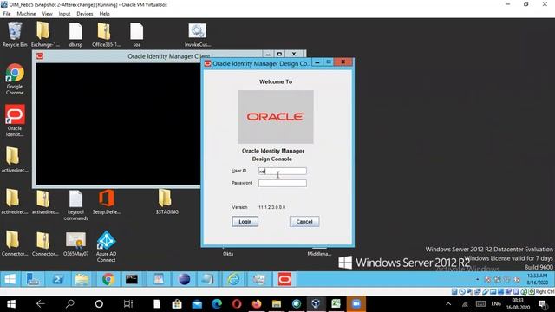The image size is (555, 312).
Task: Click the guest clock showing 12:33 AM
Action: [537, 279]
